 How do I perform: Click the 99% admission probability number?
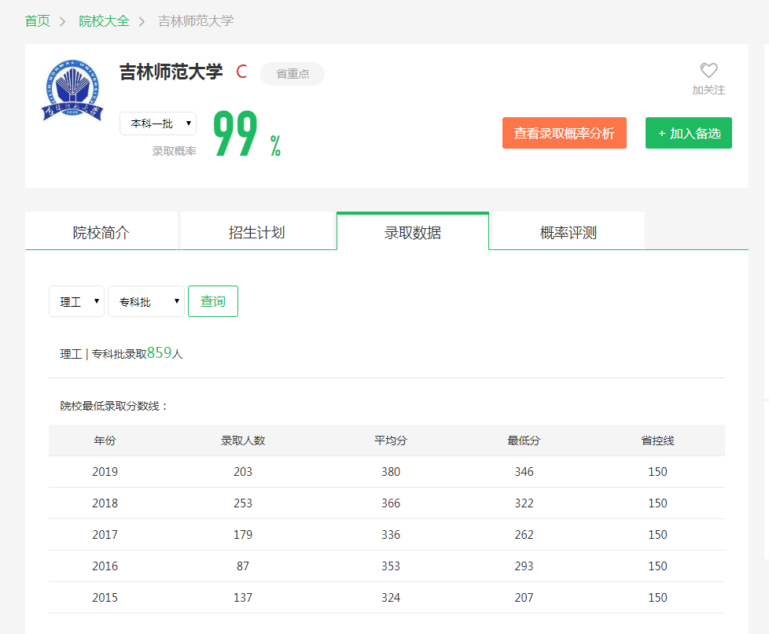coord(247,134)
